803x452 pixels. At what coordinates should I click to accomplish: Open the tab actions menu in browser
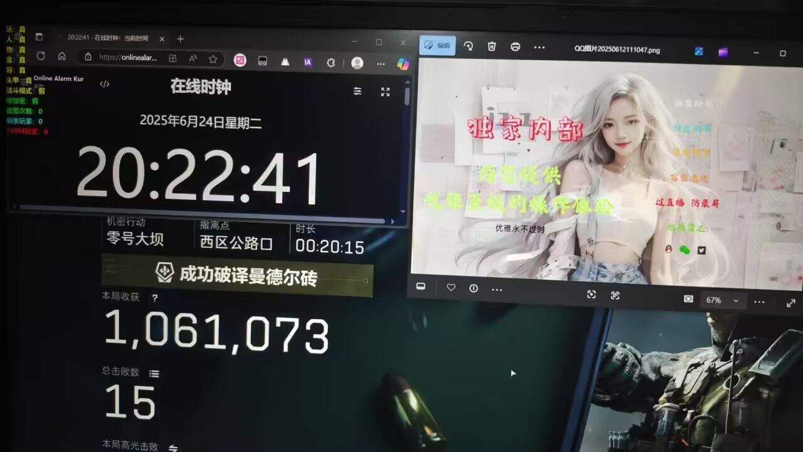pyautogui.click(x=39, y=37)
